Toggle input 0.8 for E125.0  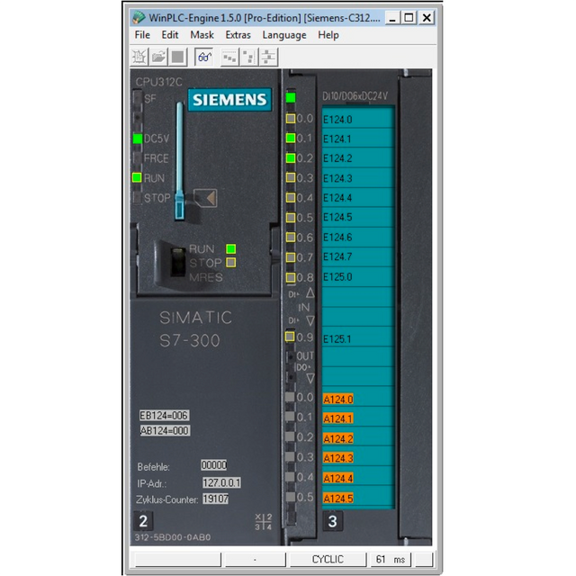coord(291,277)
